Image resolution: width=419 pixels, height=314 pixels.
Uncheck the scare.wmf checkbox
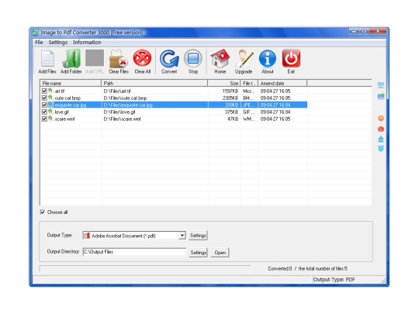click(44, 119)
